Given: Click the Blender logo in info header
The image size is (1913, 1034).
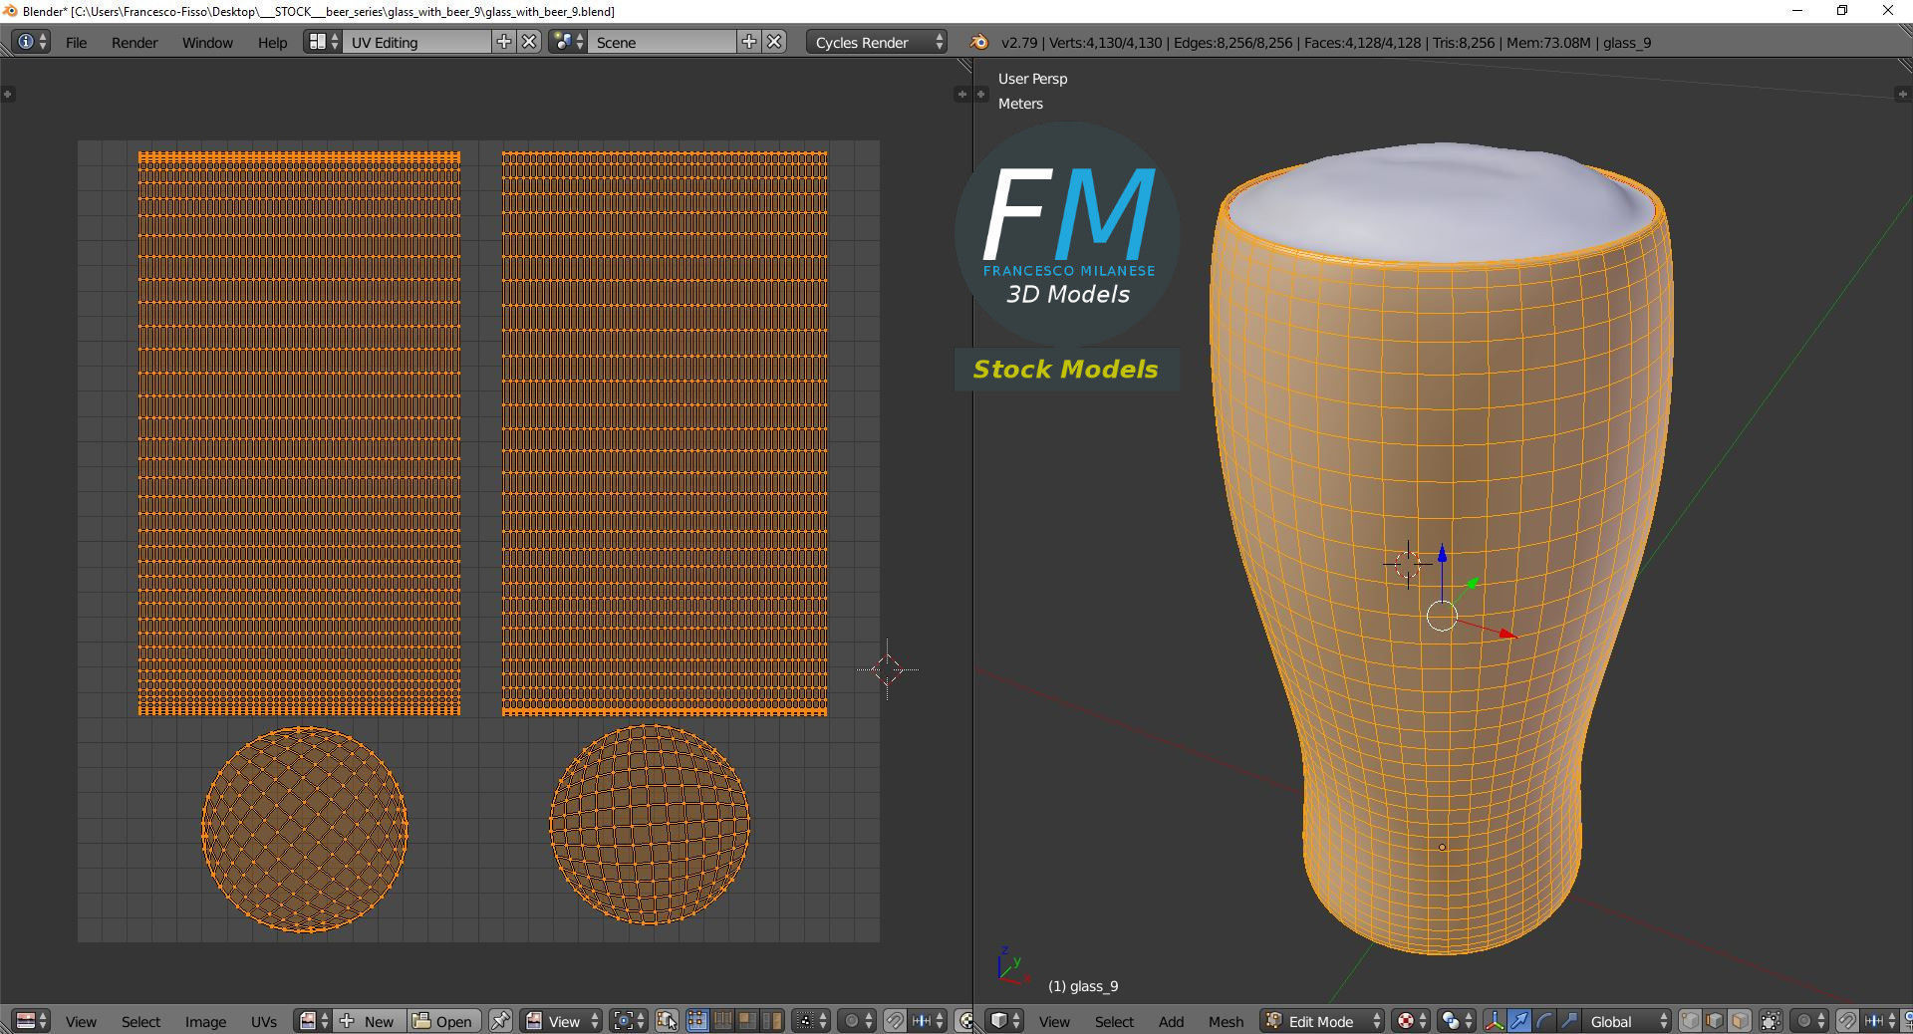Looking at the screenshot, I should tap(979, 42).
